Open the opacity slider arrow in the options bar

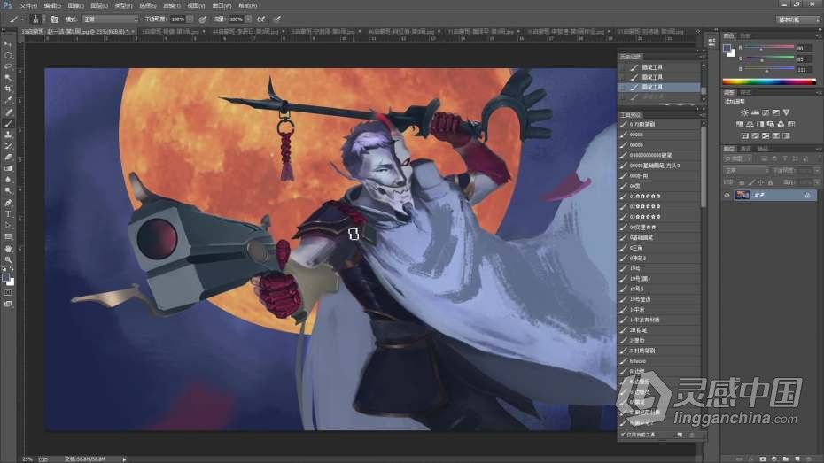click(190, 19)
